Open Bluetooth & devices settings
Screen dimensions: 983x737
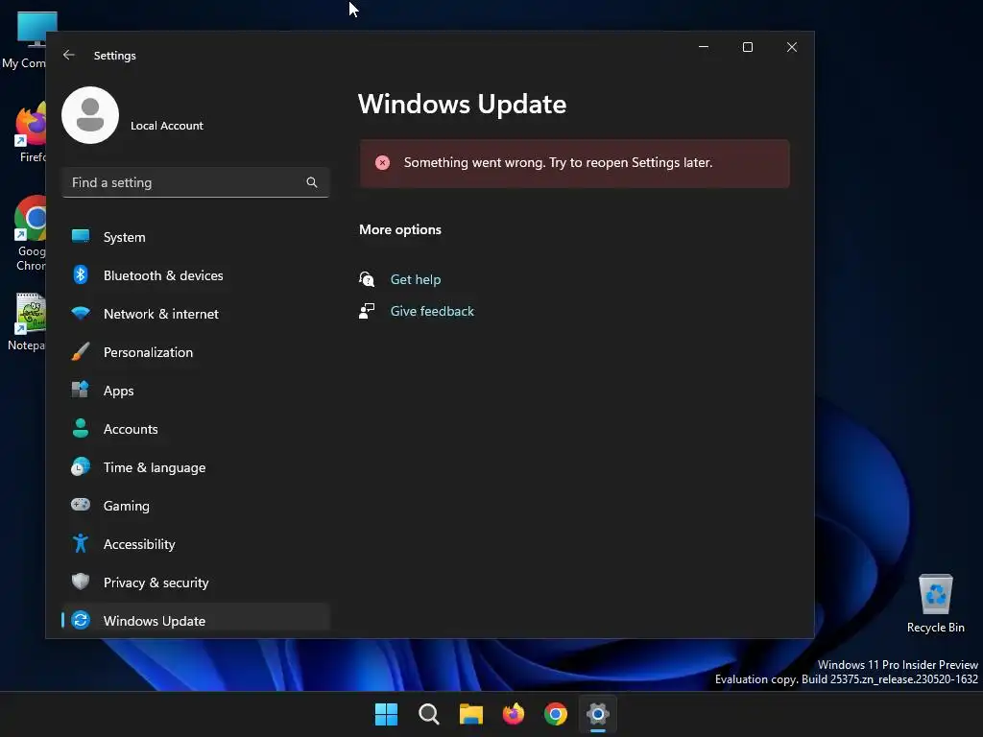[196, 275]
